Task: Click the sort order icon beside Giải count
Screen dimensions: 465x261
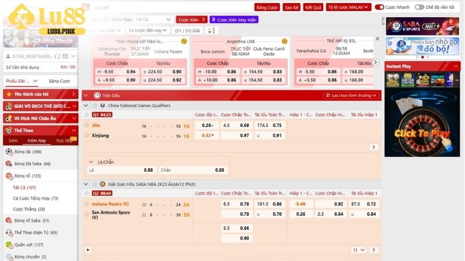Action: click(213, 30)
